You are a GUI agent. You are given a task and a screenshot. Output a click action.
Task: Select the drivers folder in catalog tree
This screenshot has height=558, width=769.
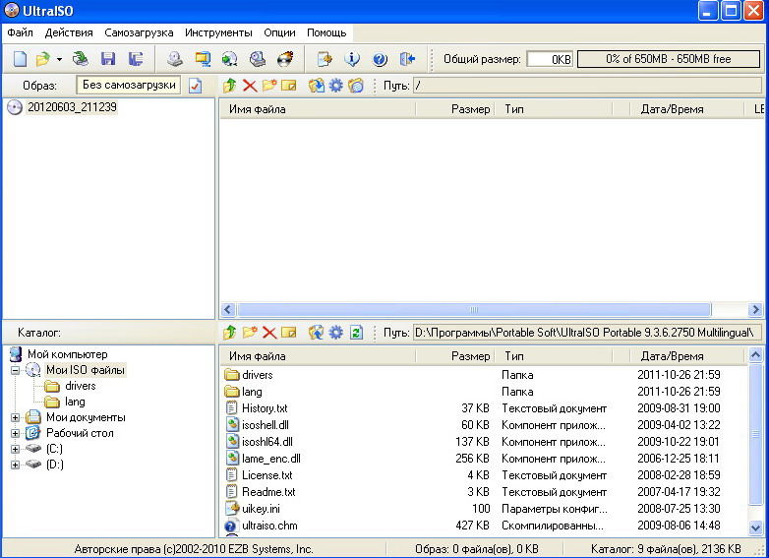coord(80,386)
